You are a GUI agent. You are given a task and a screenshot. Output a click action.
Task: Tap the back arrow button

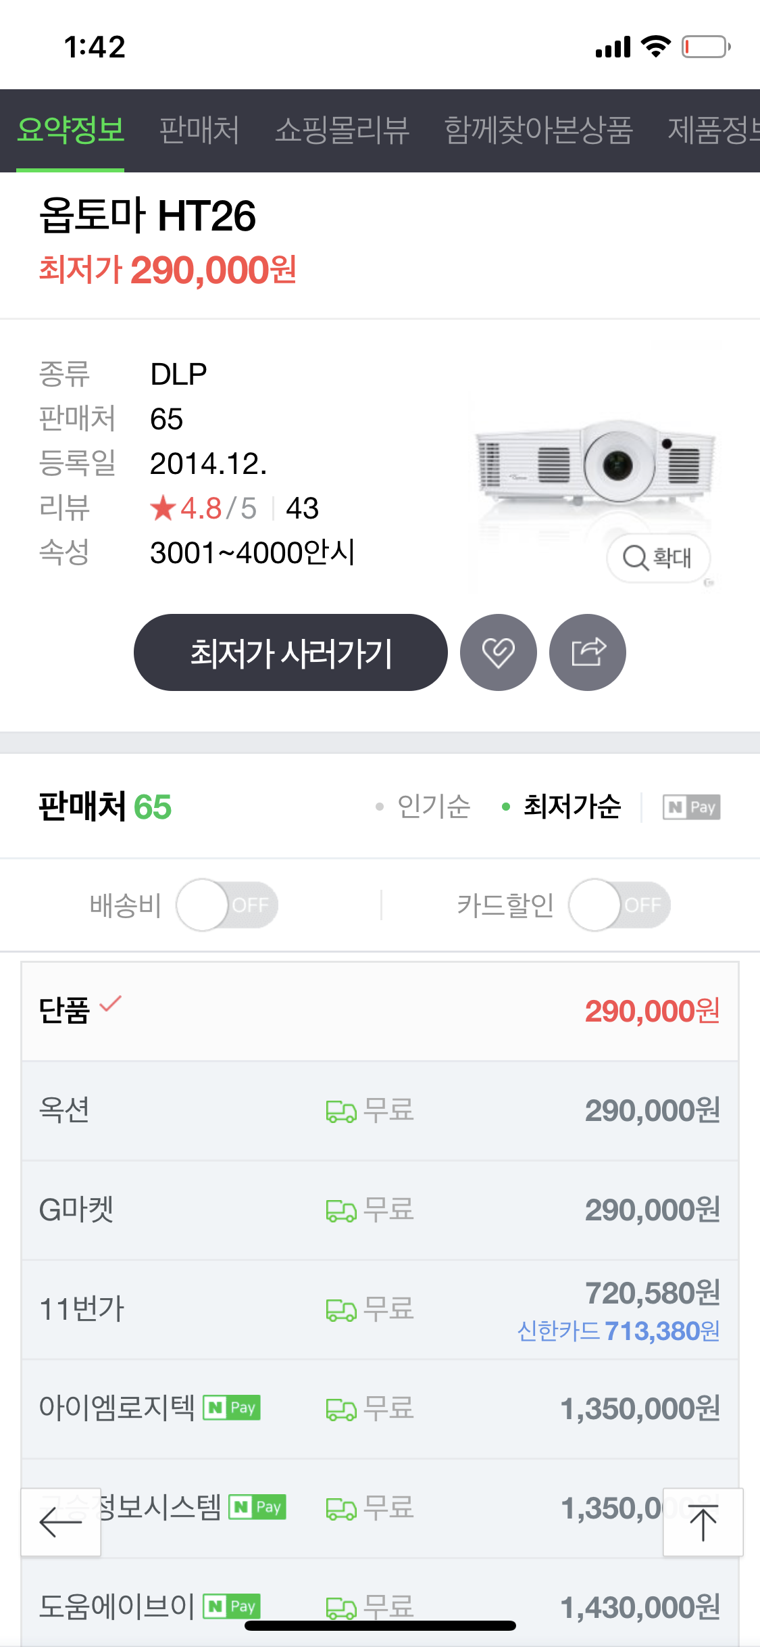pos(61,1522)
